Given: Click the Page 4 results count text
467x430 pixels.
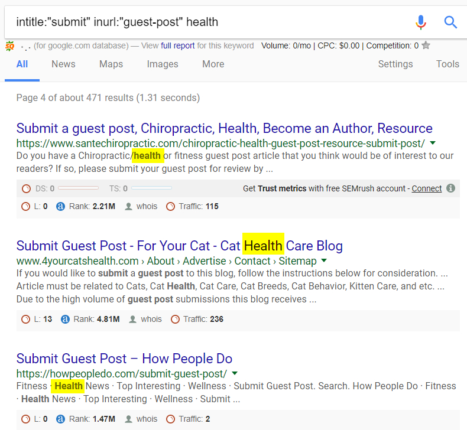Looking at the screenshot, I should click(108, 98).
